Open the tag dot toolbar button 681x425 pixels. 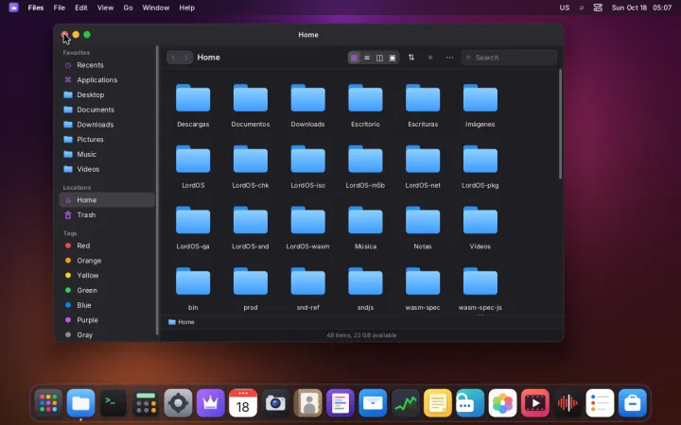pos(430,58)
